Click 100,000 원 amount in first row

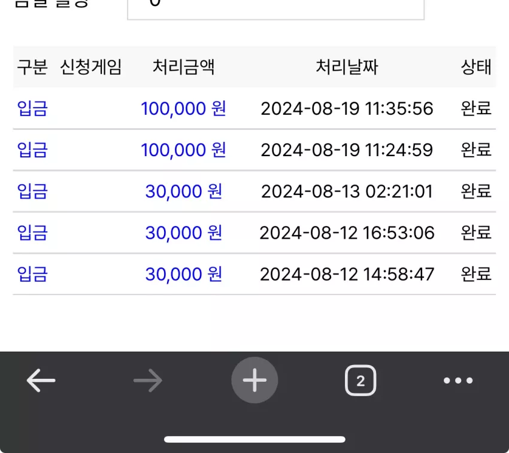183,108
